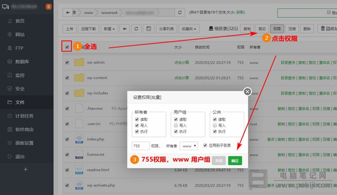Click the wwwroot path breadcrumb
Viewport: 337px width, 195px height.
109,13
